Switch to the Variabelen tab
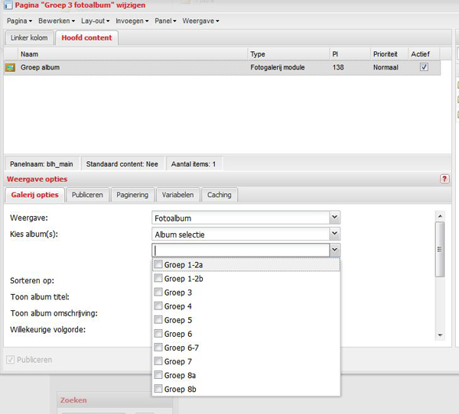Image resolution: width=459 pixels, height=414 pixels. point(177,195)
